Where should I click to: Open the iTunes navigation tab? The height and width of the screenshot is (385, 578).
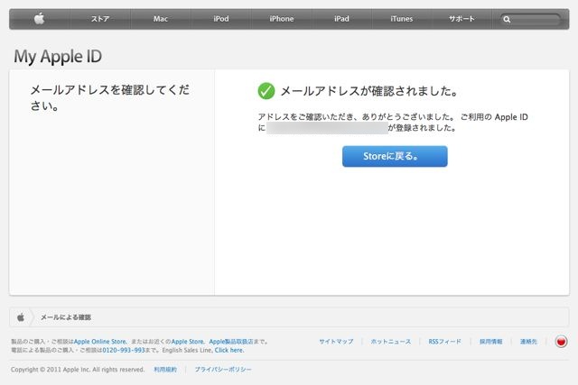(x=402, y=19)
